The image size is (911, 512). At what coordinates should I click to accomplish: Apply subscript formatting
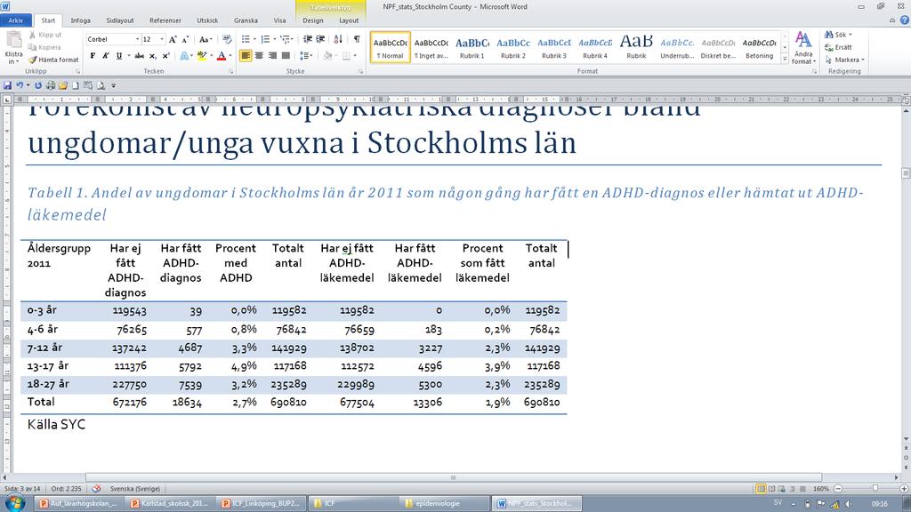point(152,56)
